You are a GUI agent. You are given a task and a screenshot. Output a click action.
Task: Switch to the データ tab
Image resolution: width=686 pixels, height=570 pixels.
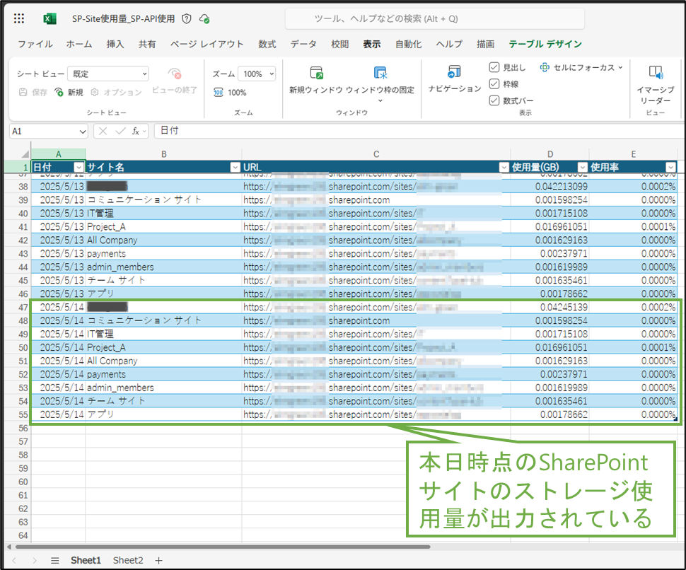tap(303, 44)
